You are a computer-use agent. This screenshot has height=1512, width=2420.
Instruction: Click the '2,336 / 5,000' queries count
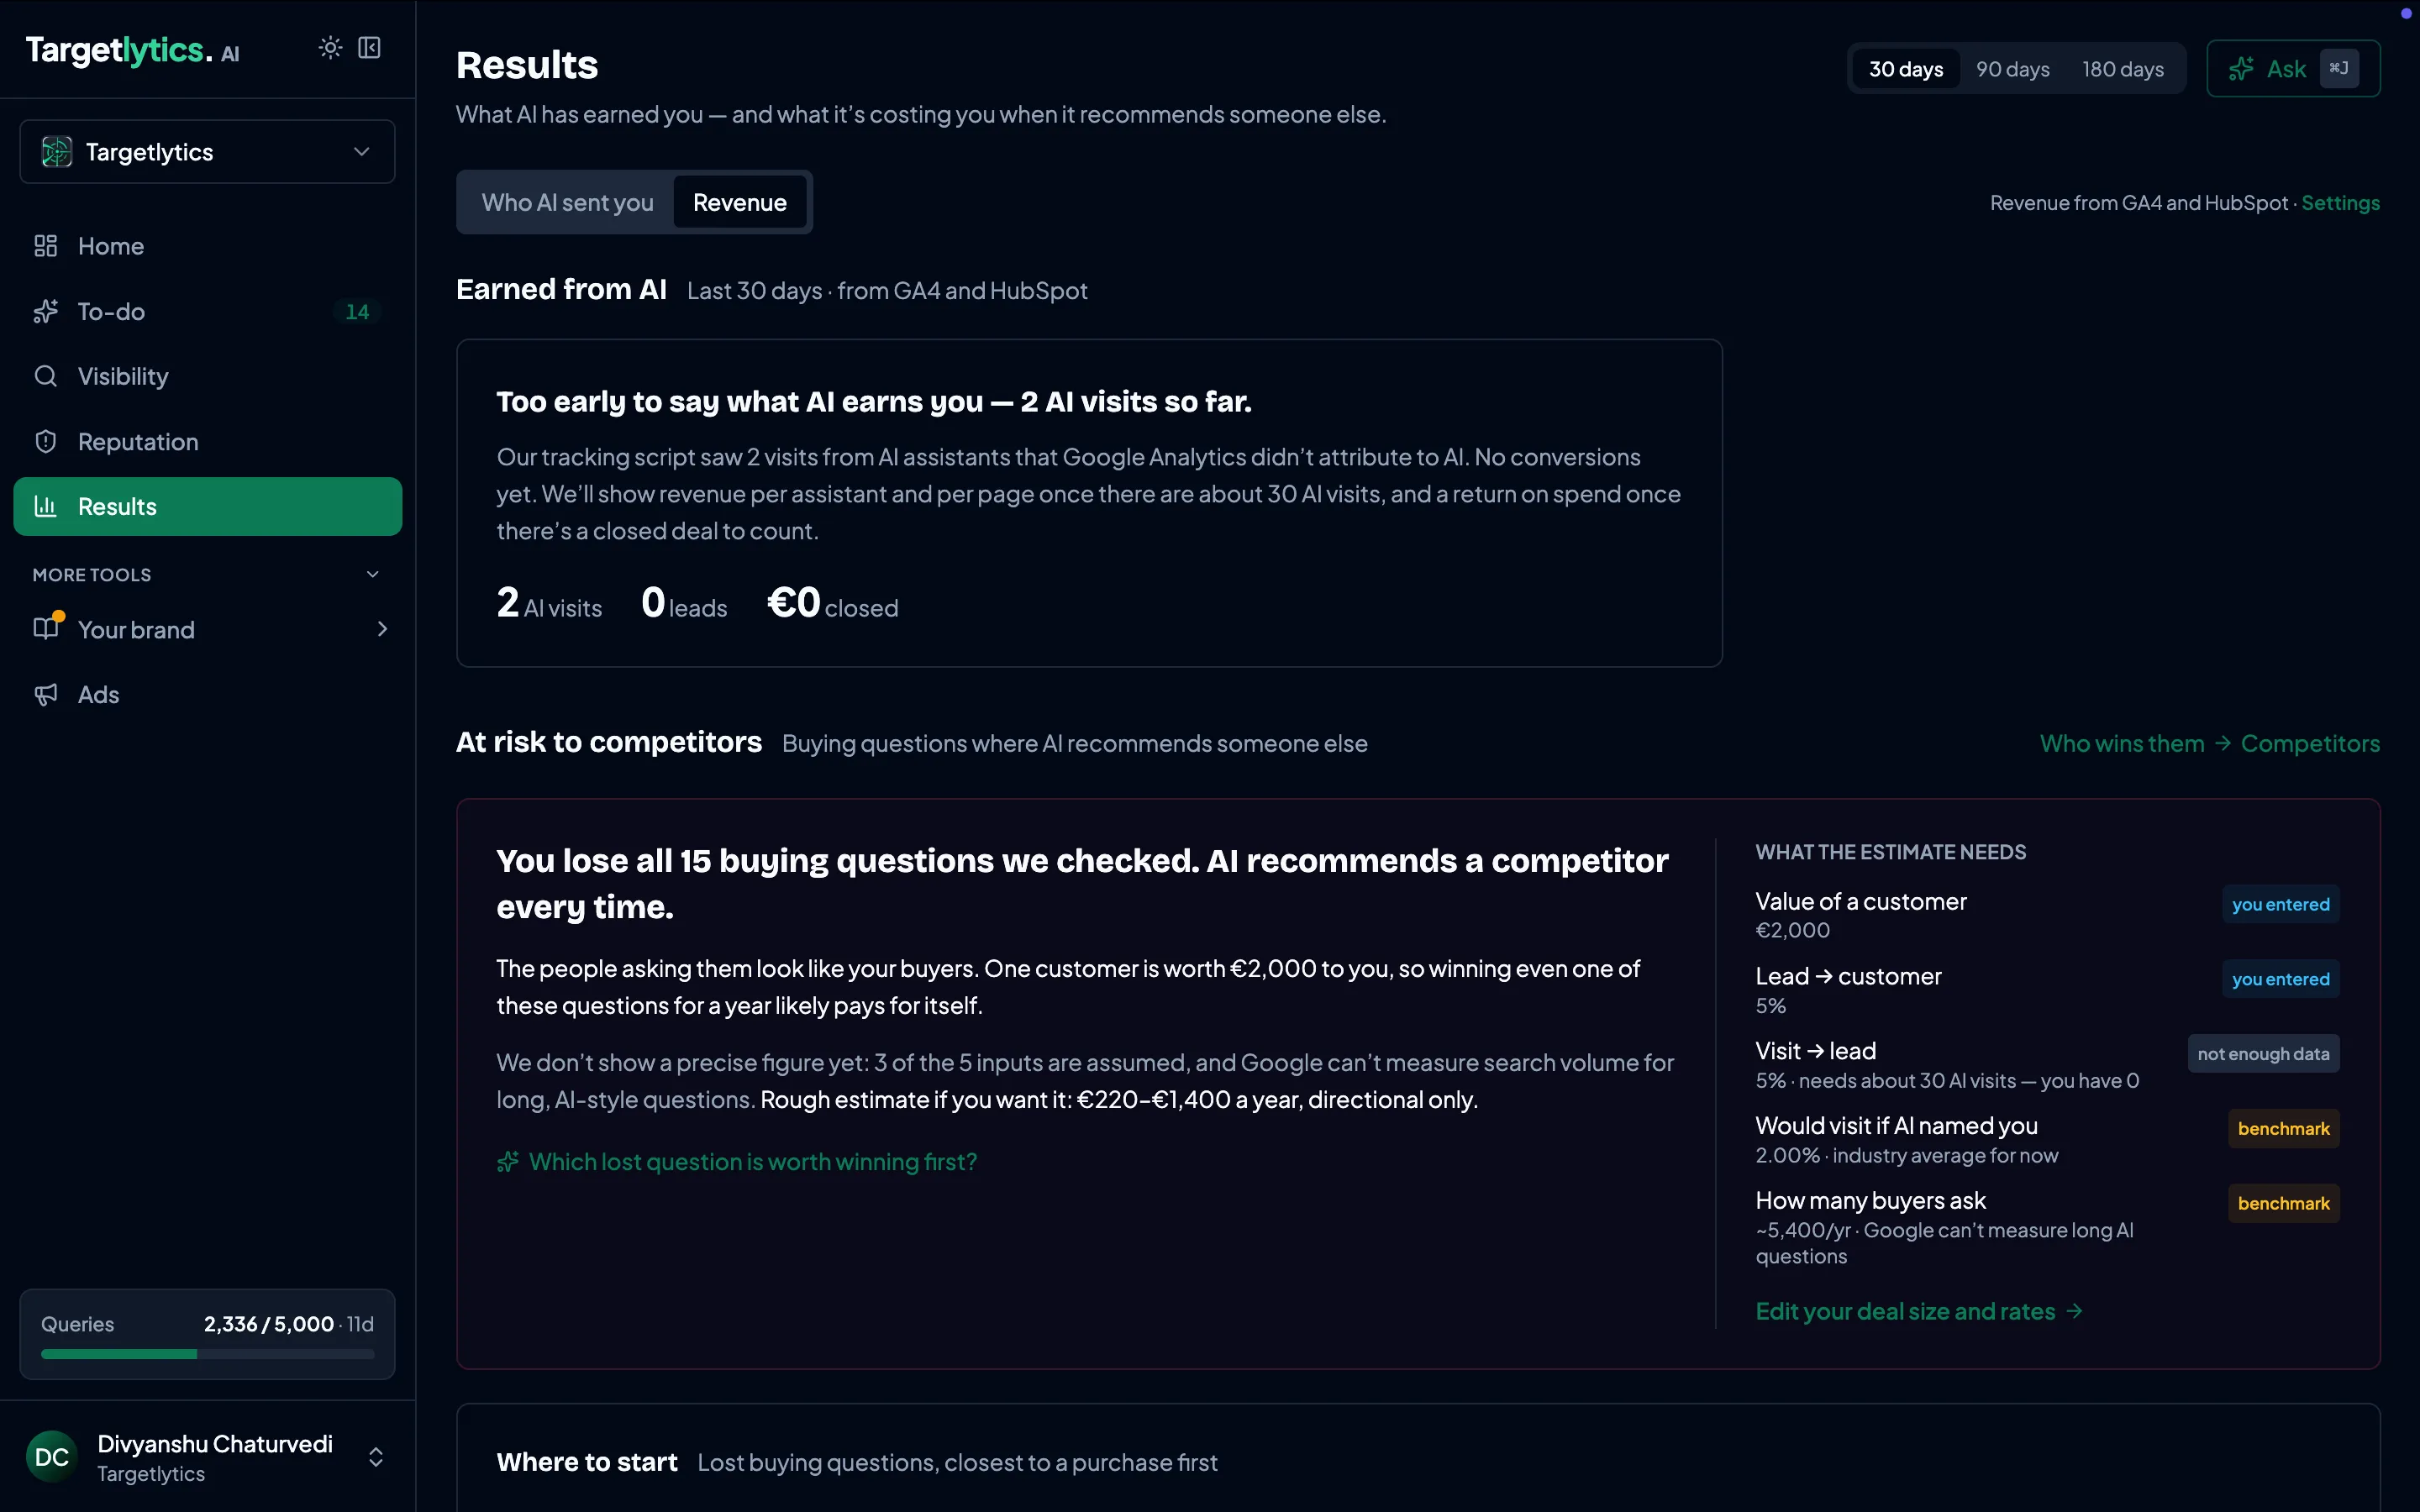pos(269,1324)
